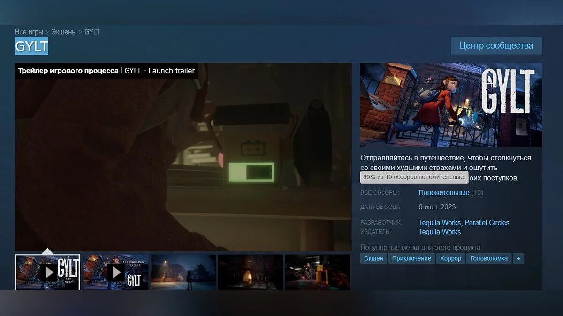563x316 pixels.
Task: Select the night street screenshot thumbnail
Action: pos(183,272)
